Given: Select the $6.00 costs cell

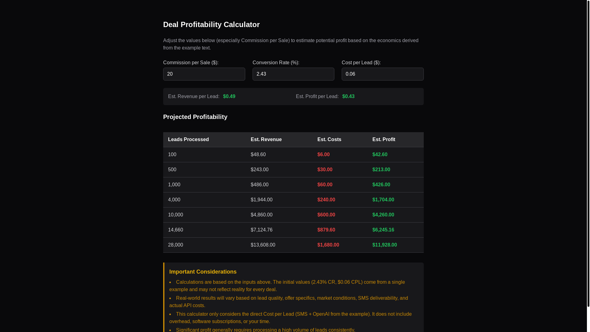Looking at the screenshot, I should tap(340, 155).
